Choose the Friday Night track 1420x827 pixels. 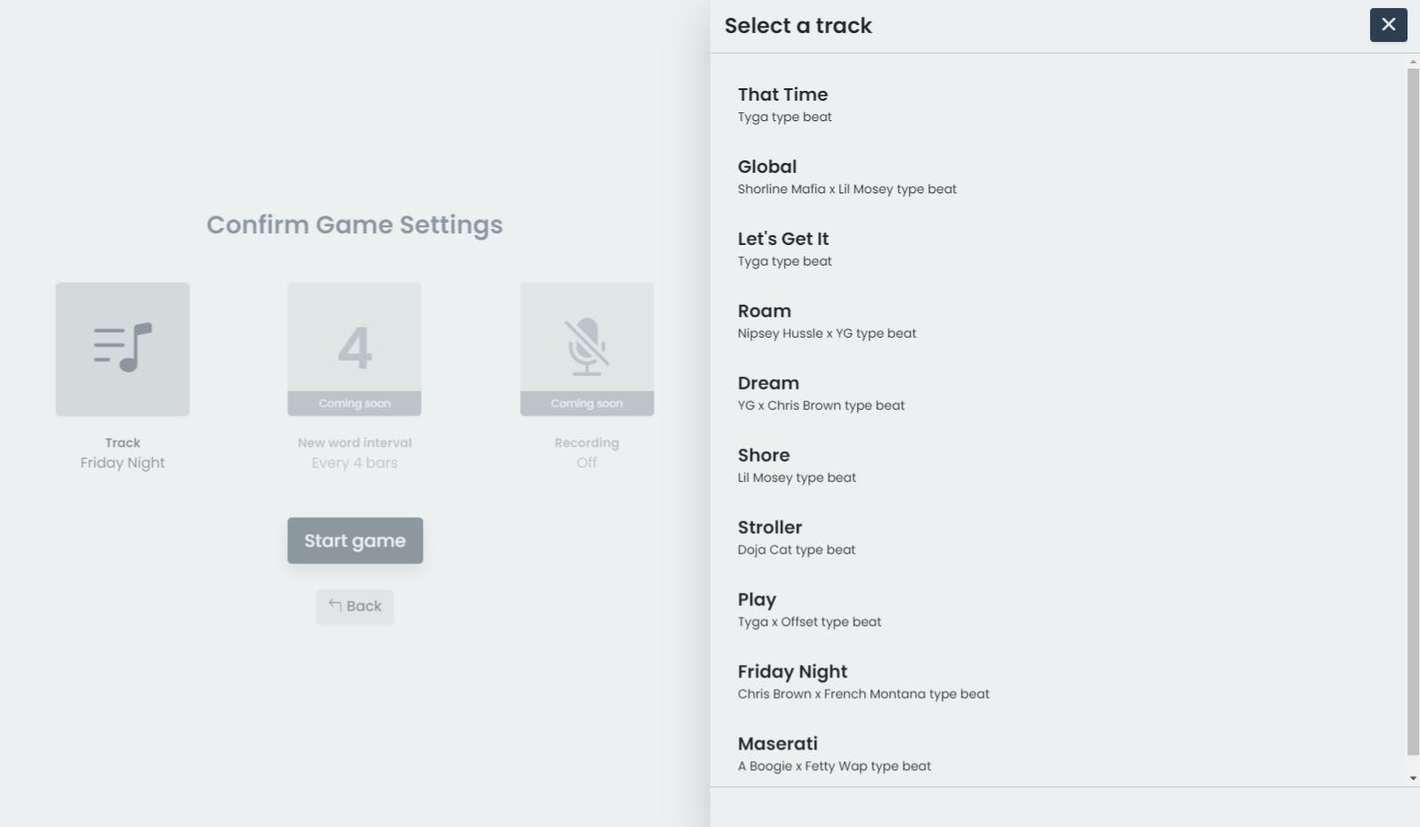(x=1058, y=682)
